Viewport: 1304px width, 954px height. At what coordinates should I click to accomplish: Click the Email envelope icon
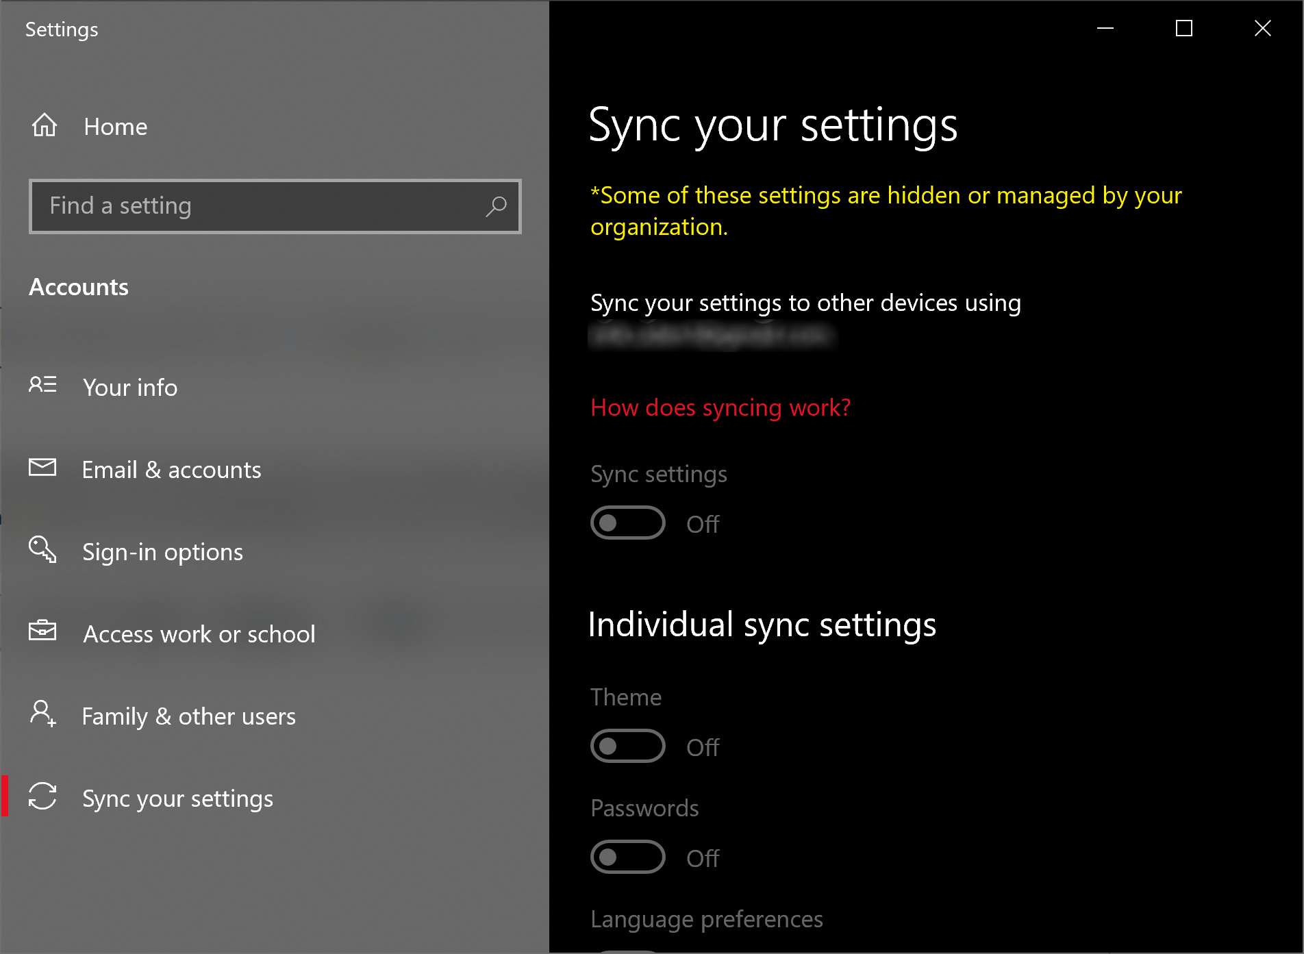(42, 467)
